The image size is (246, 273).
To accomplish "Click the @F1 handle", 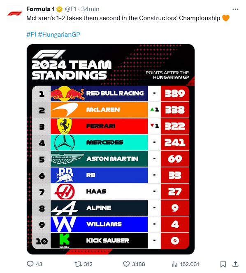I will click(x=70, y=9).
